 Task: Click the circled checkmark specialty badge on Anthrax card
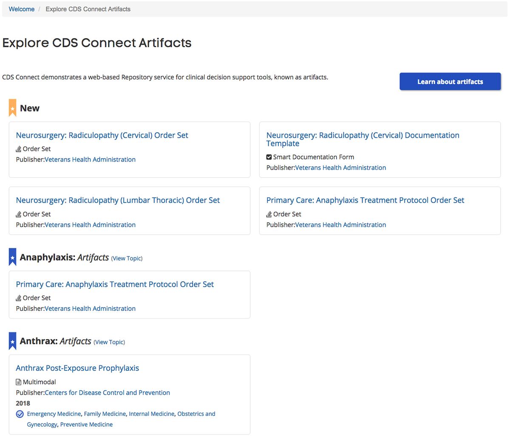[20, 413]
